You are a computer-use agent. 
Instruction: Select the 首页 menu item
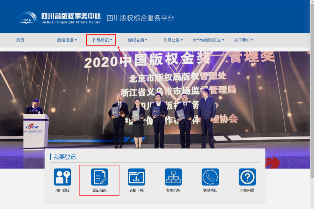[20, 40]
